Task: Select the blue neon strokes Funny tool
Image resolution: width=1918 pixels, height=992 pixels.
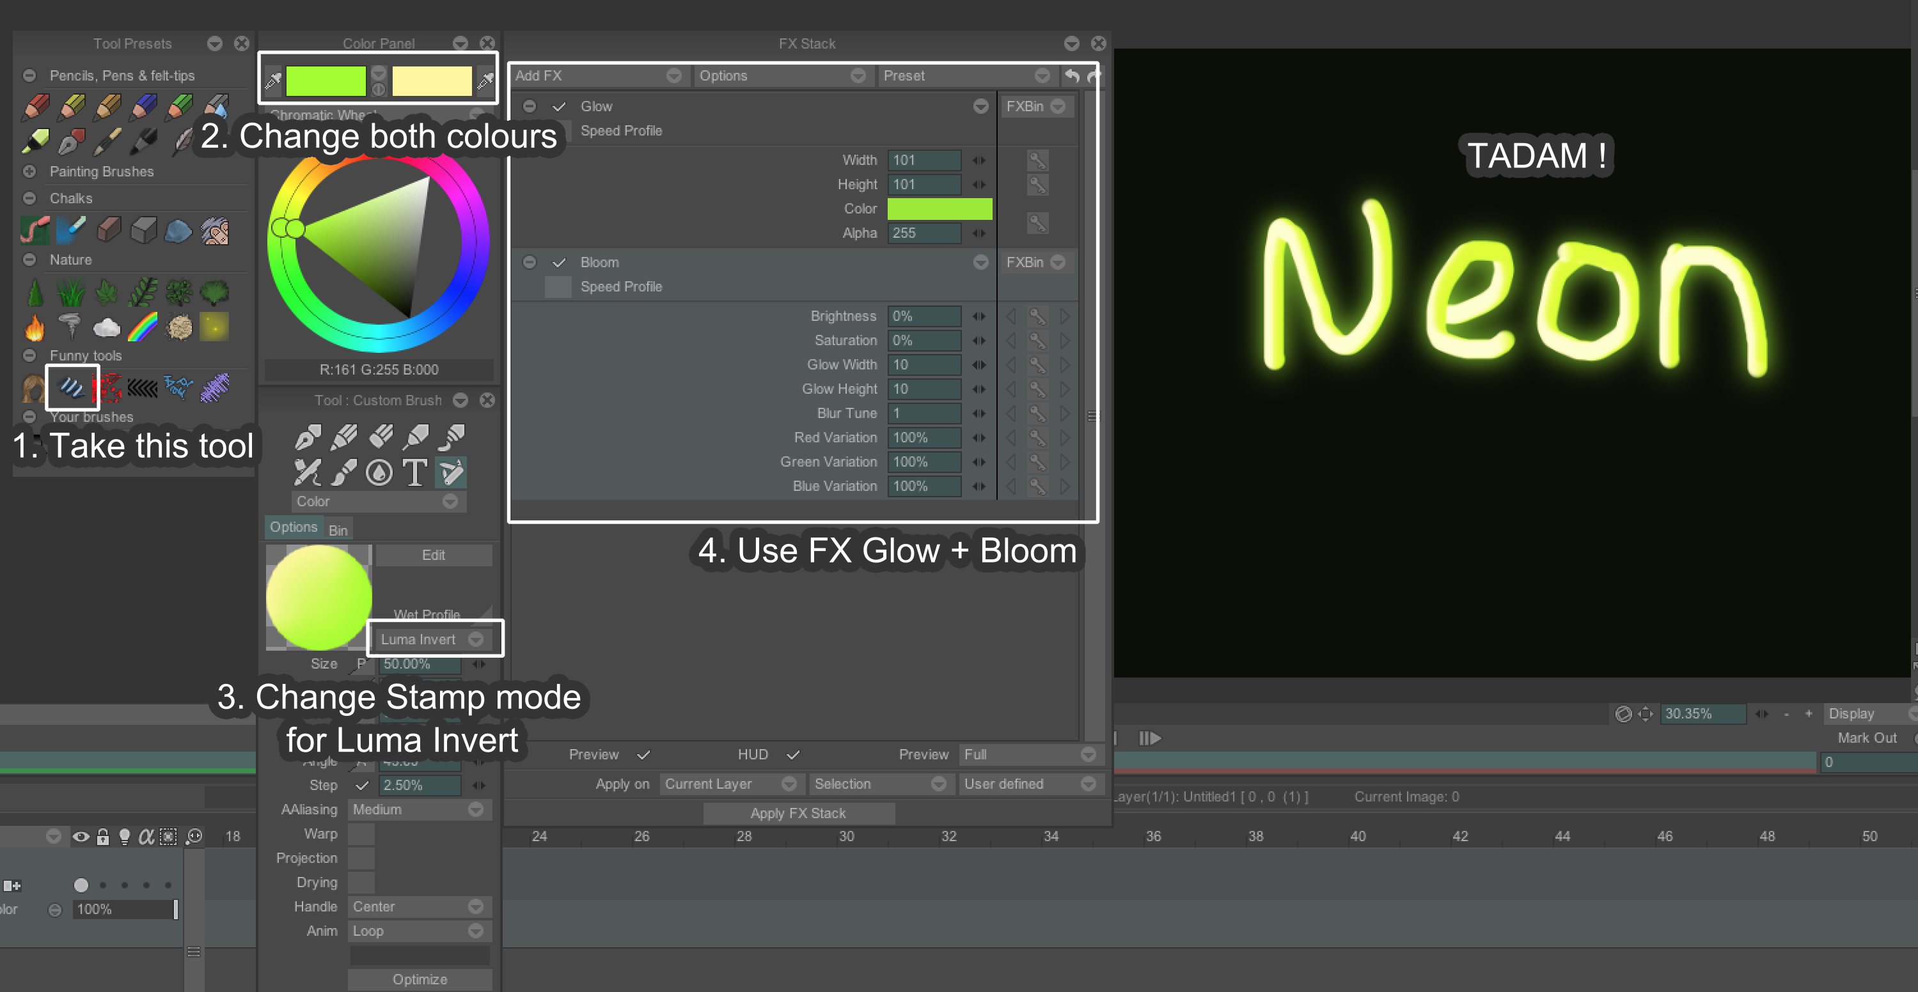Action: (x=72, y=388)
